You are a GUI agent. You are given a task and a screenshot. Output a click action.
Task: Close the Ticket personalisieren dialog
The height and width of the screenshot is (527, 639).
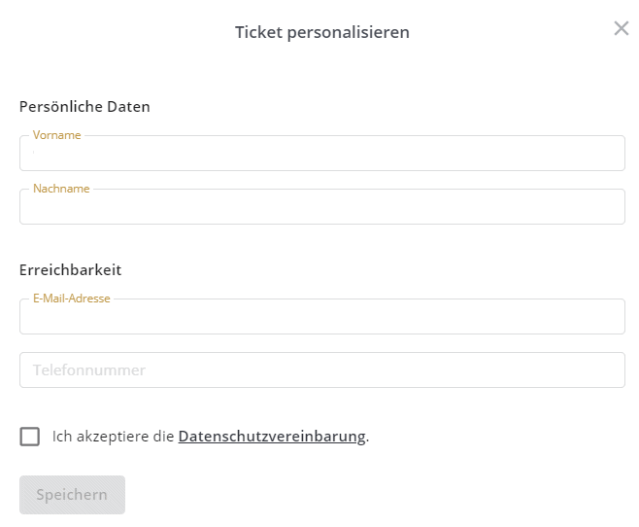point(622,28)
